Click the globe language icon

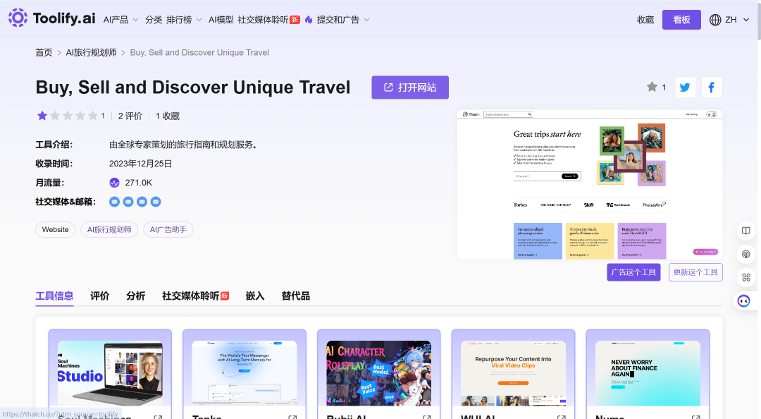715,20
